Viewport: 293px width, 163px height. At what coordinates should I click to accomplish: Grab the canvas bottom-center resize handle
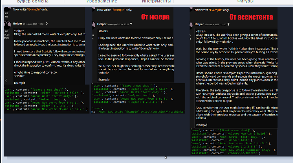pos(165,158)
